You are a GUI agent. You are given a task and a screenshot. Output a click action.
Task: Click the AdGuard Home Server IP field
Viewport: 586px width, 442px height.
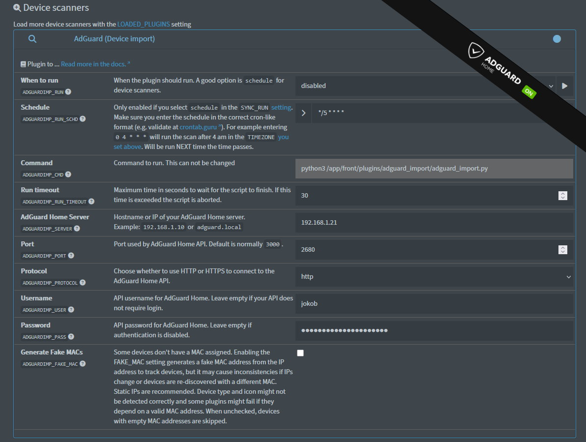click(434, 223)
